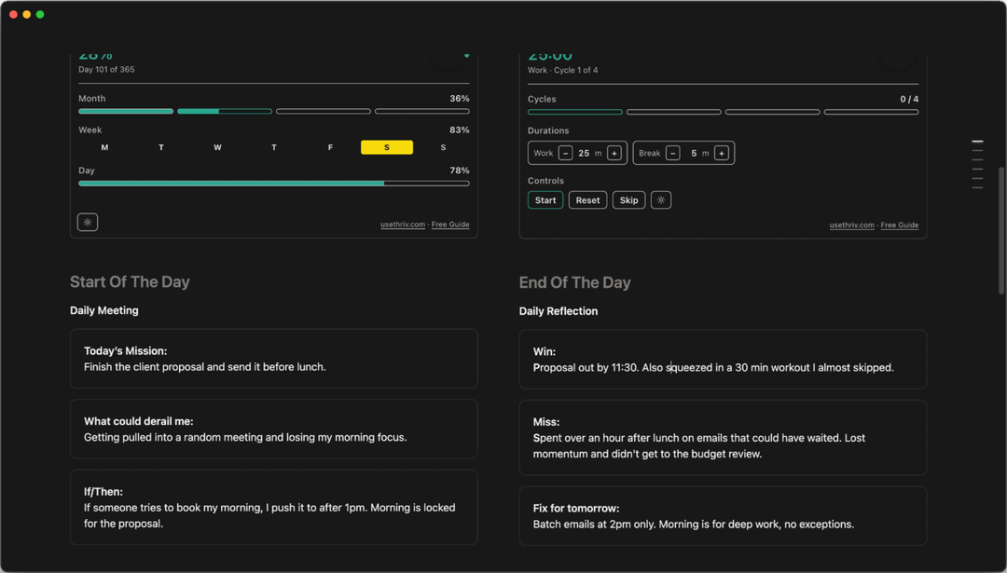Screen dimensions: 1007x573
Task: Click the Day progress bar
Action: coord(273,184)
